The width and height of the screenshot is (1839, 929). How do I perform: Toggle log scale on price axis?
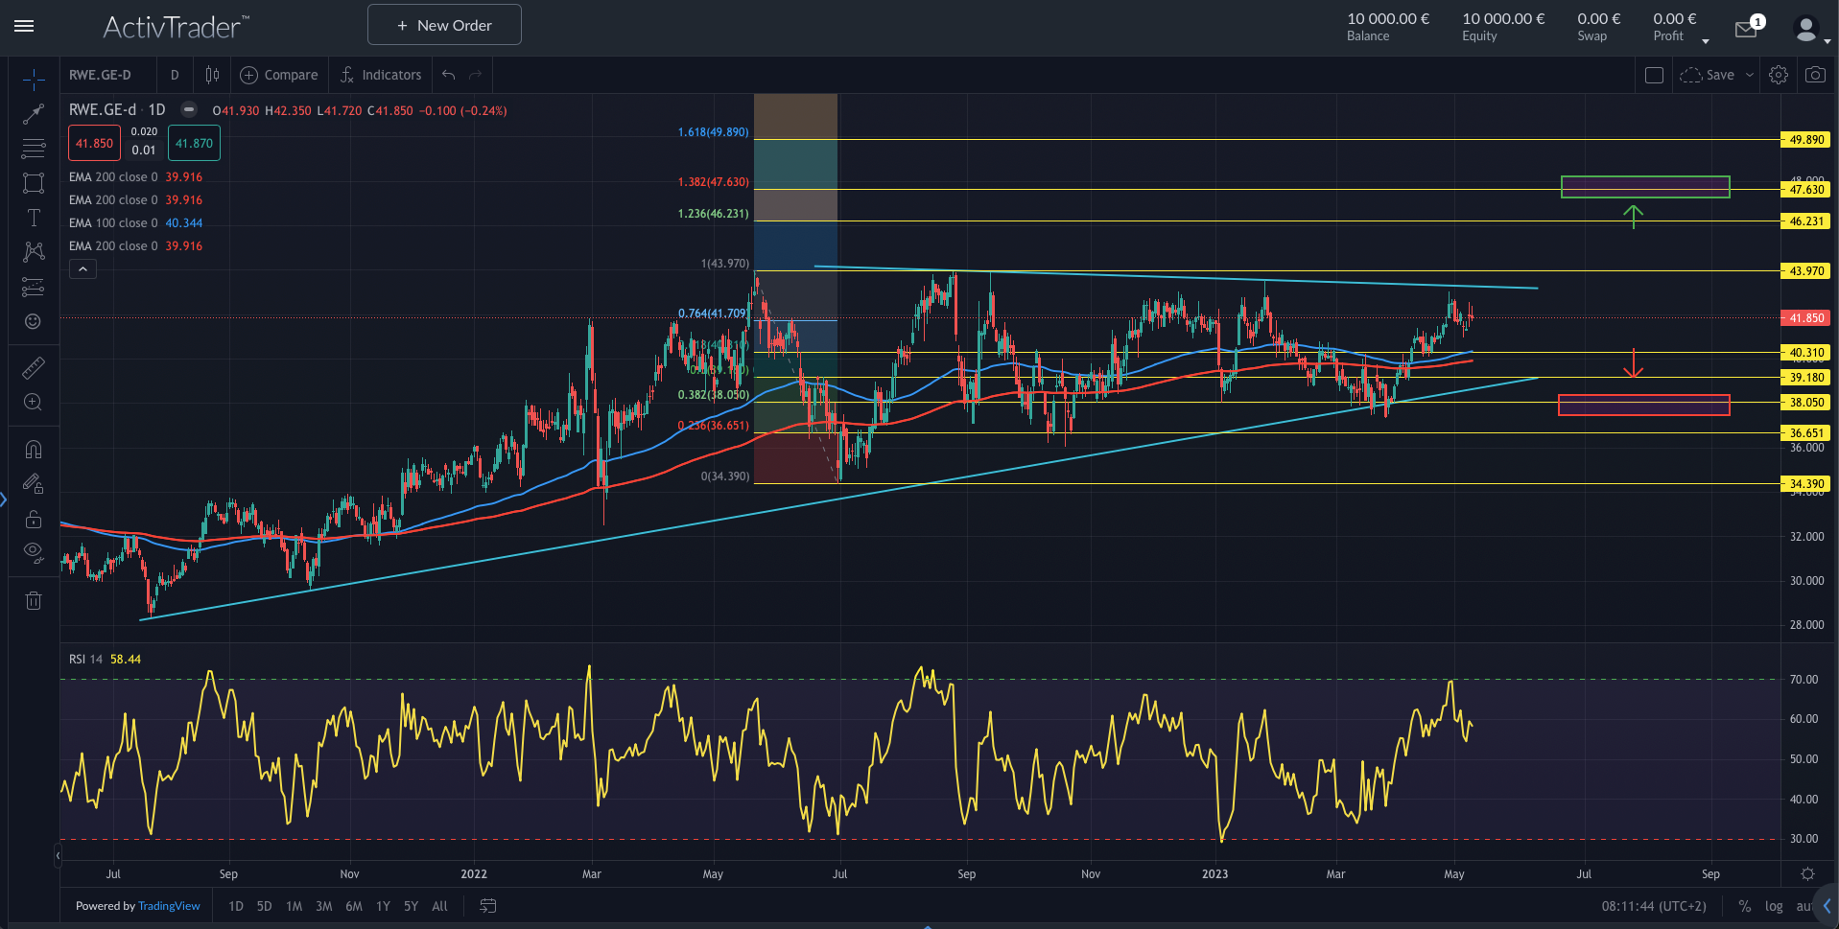pos(1774,906)
